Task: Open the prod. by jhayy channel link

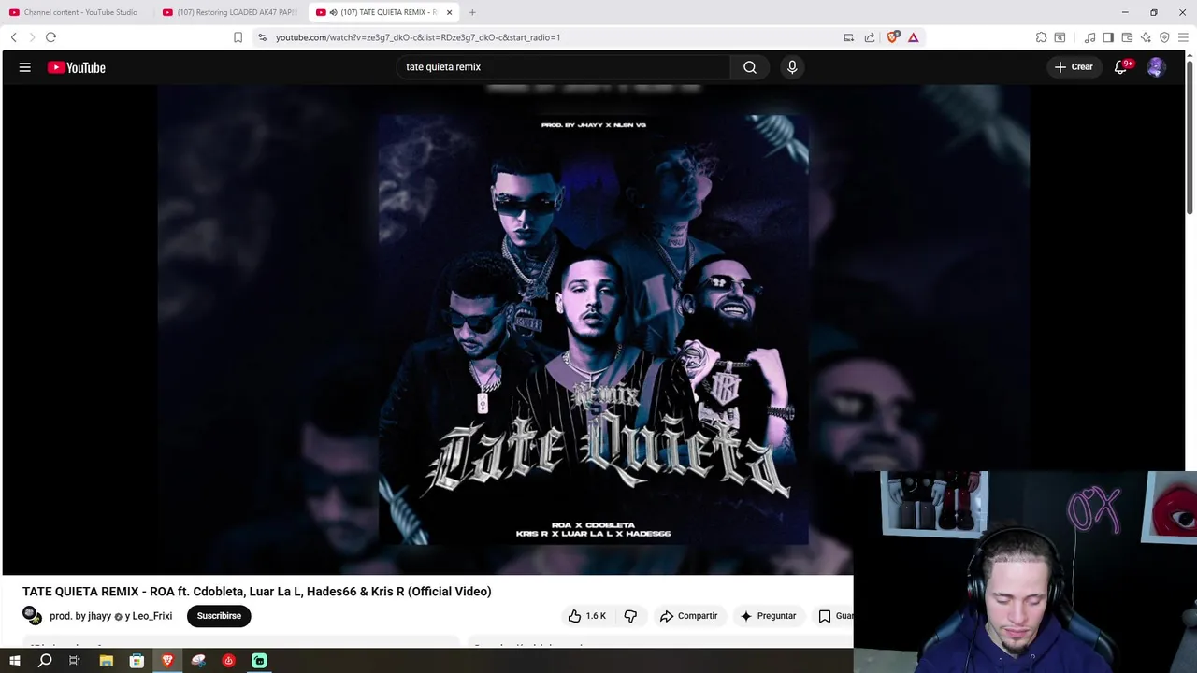Action: pyautogui.click(x=80, y=616)
